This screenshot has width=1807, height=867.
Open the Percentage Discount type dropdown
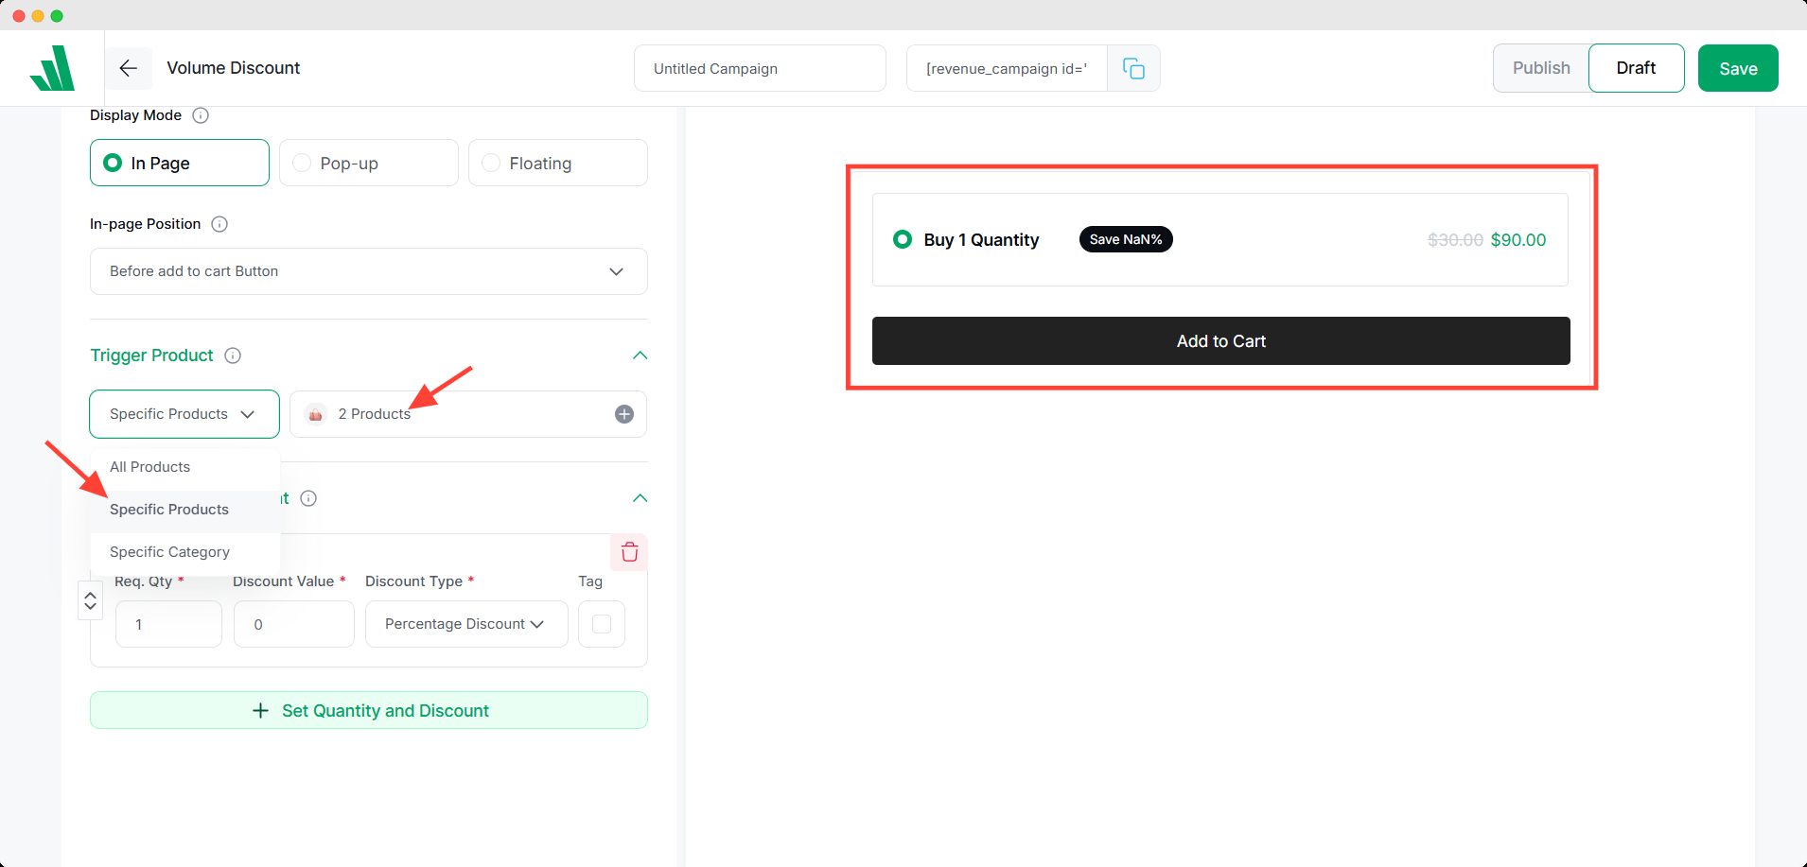click(x=466, y=624)
